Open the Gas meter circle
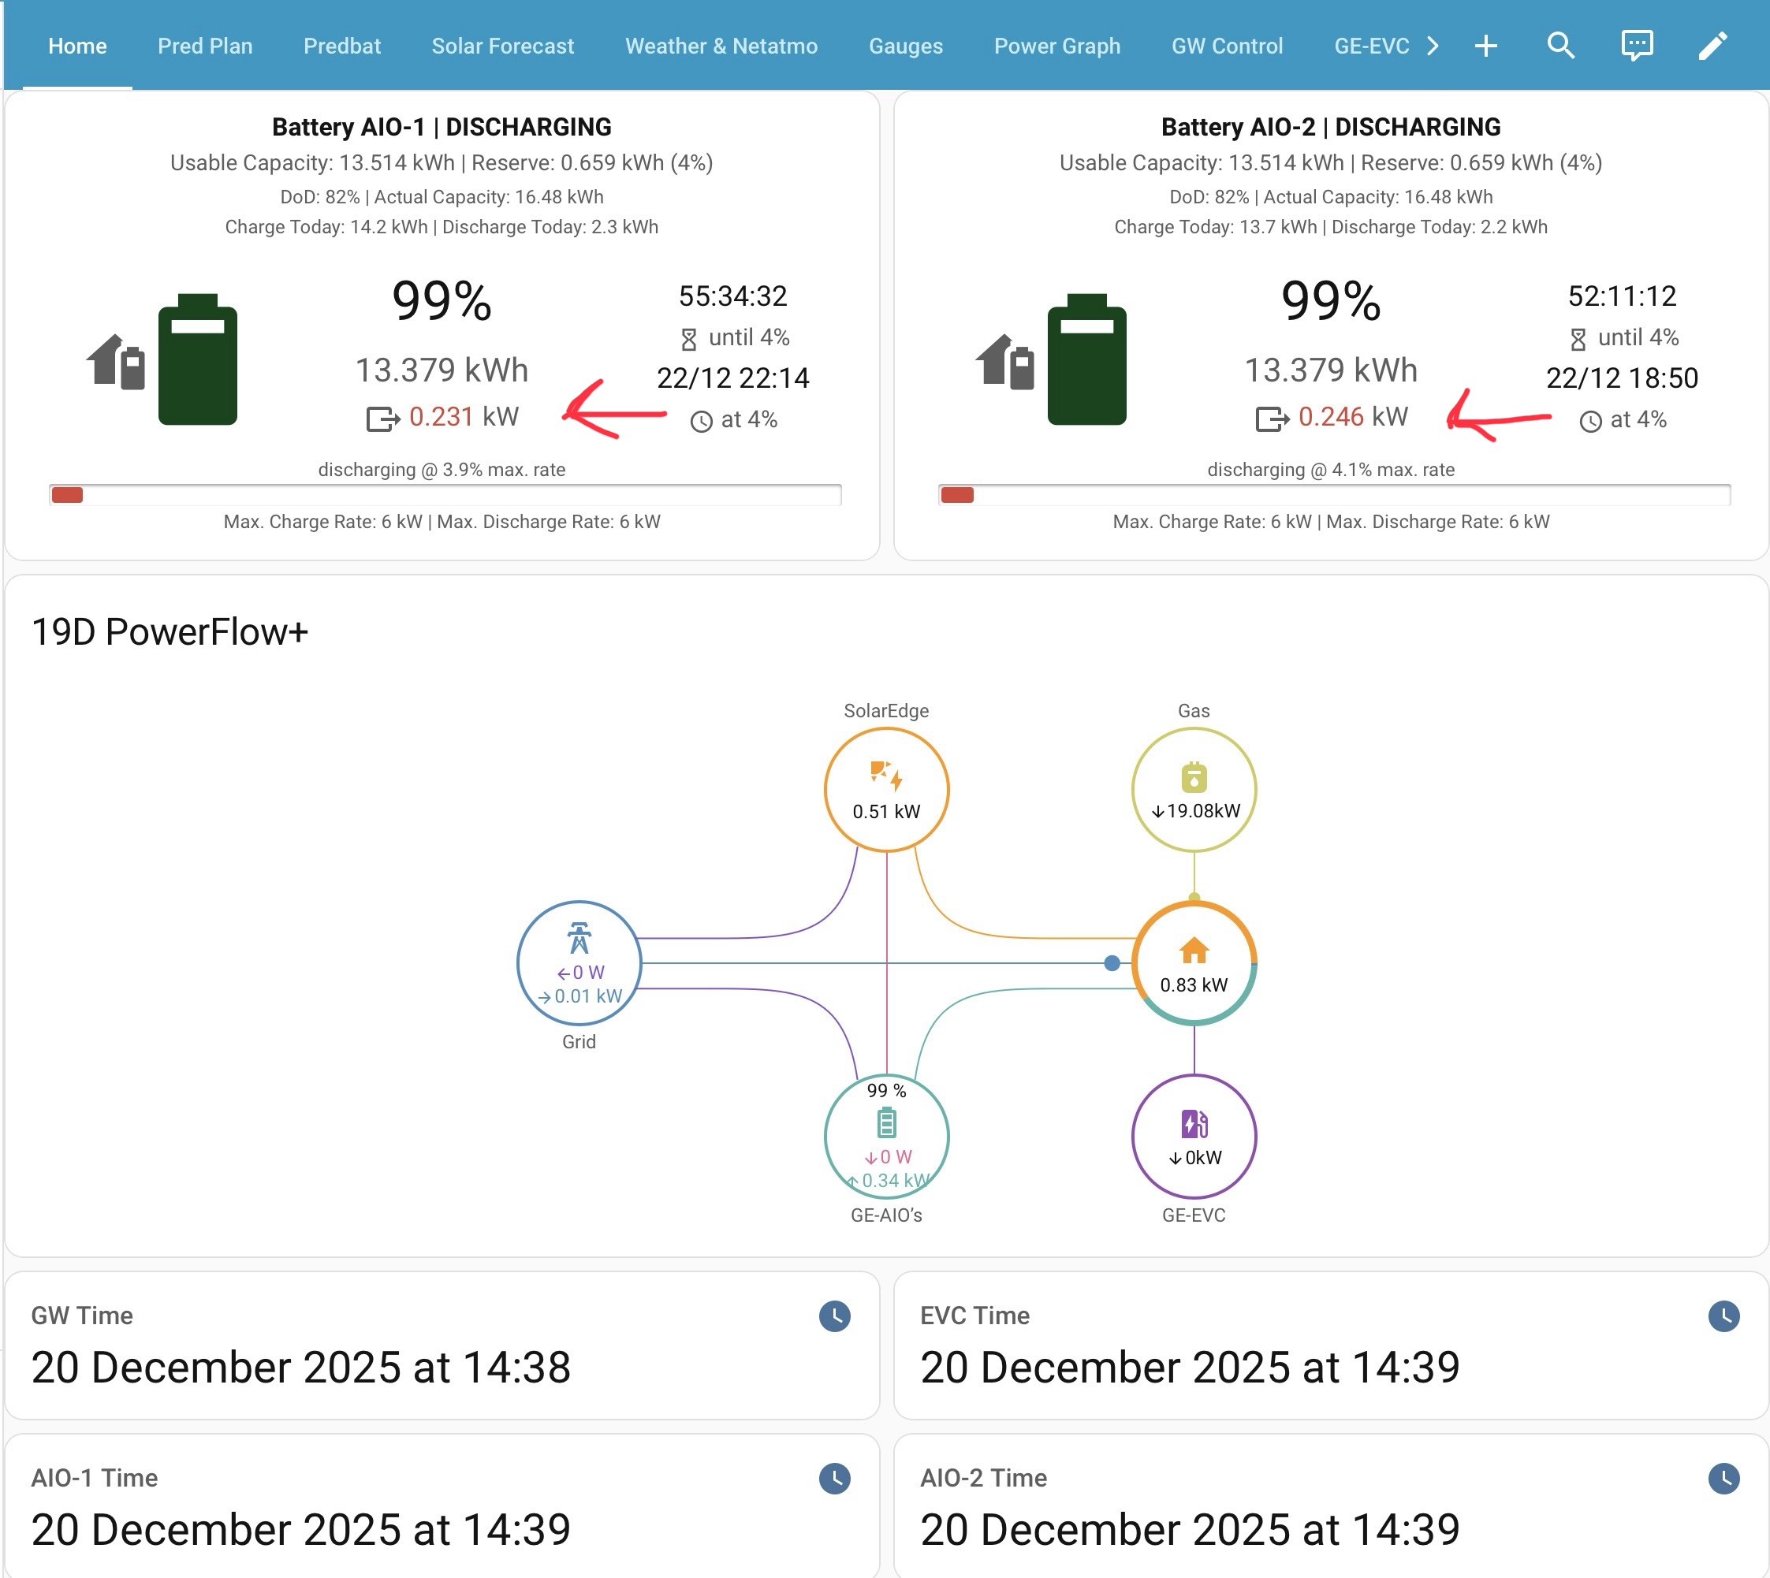 pyautogui.click(x=1194, y=789)
